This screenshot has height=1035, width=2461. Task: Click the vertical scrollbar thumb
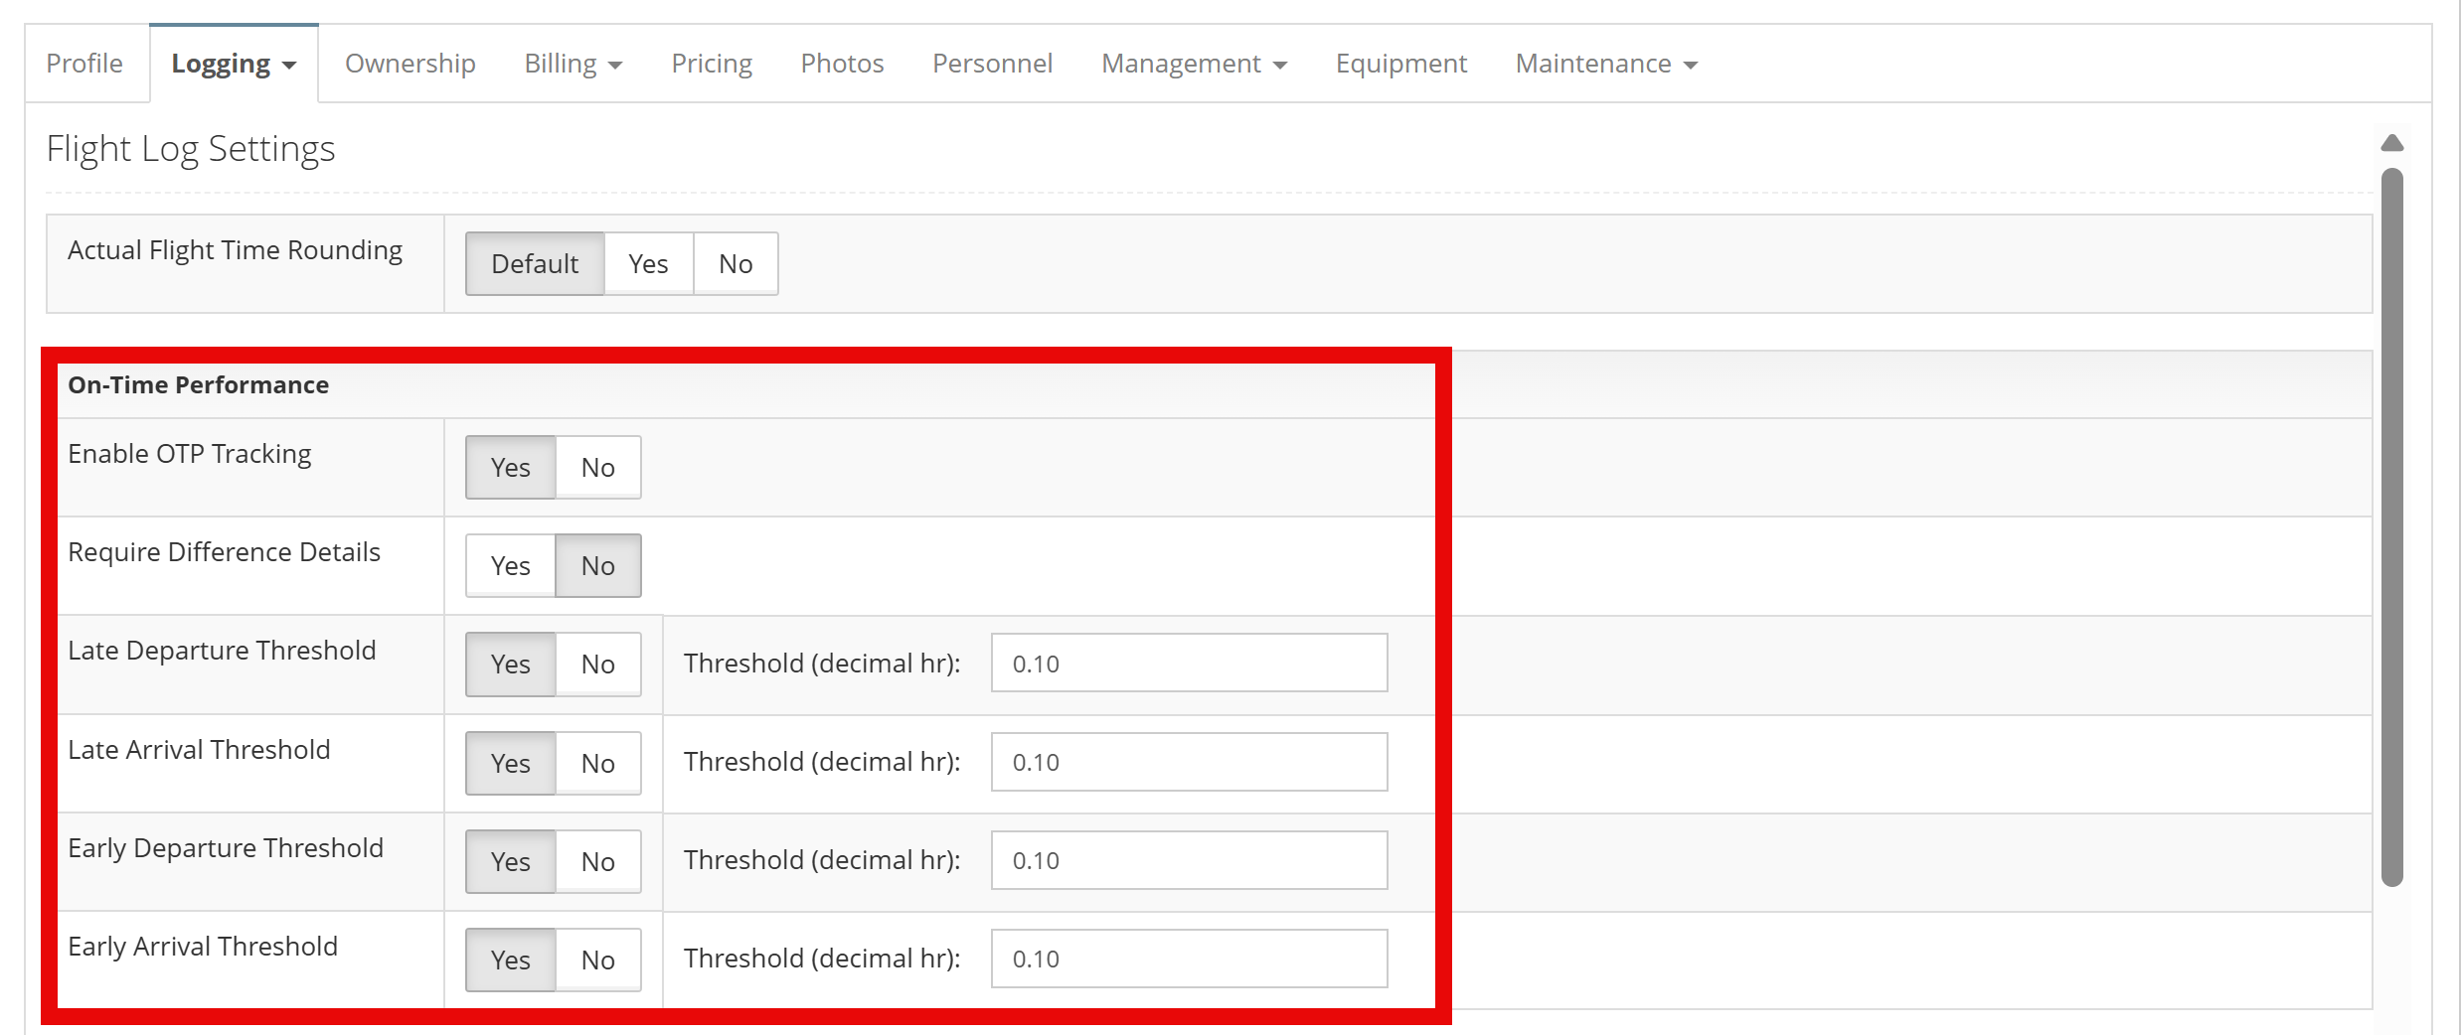[x=2391, y=526]
